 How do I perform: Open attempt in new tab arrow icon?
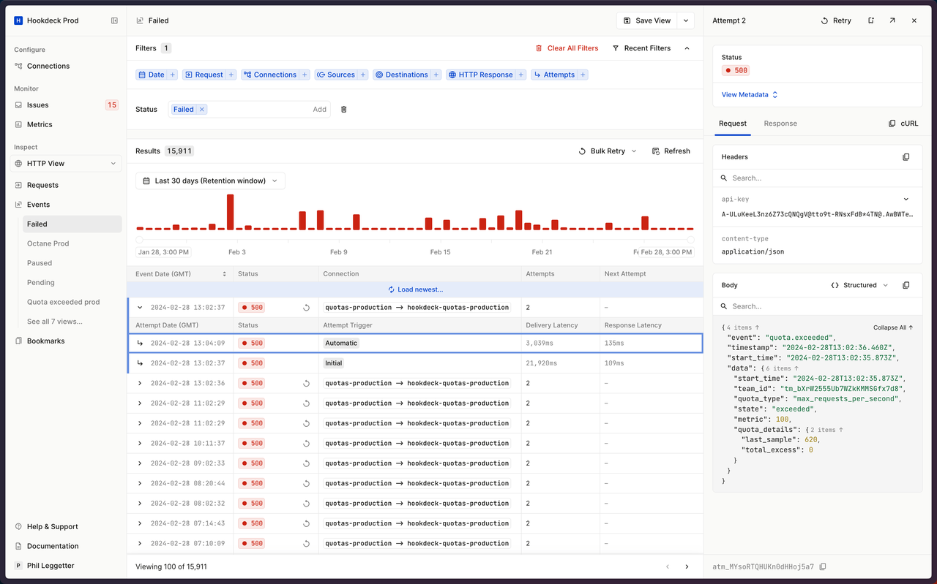892,20
